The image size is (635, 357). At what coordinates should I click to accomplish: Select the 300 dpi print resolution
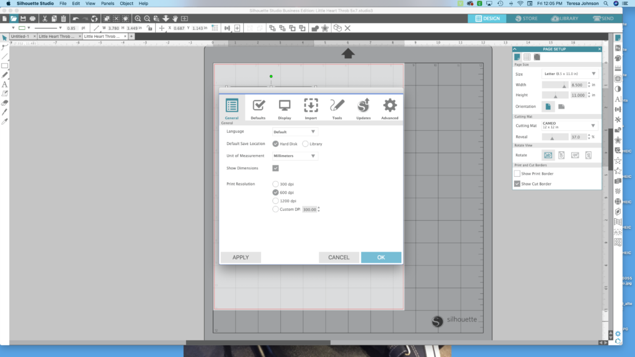point(276,184)
